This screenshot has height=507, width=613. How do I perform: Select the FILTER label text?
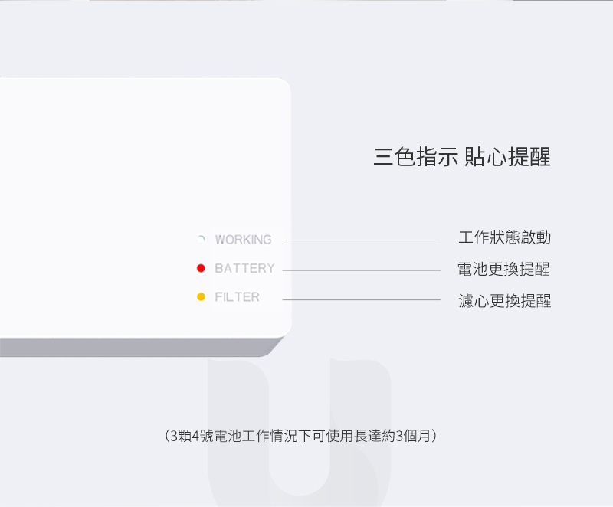(x=237, y=296)
